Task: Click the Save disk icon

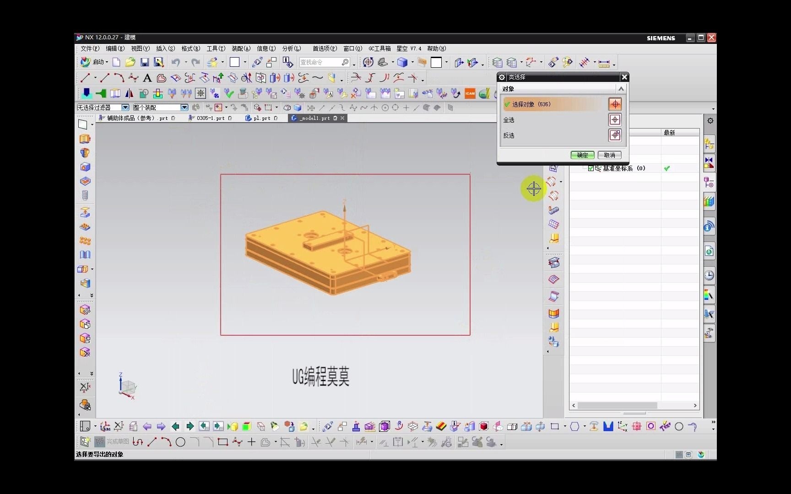Action: point(145,62)
